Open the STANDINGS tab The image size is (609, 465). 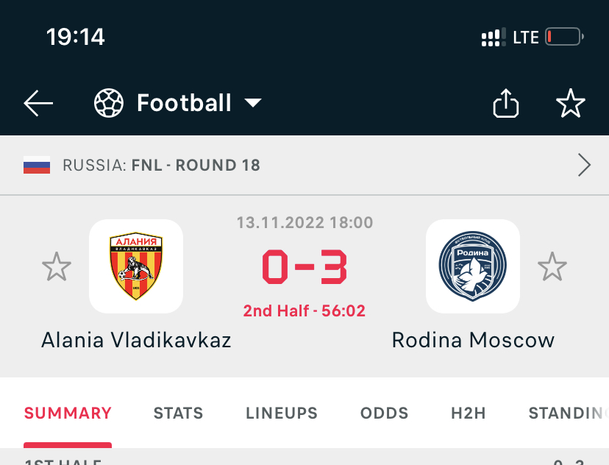568,413
